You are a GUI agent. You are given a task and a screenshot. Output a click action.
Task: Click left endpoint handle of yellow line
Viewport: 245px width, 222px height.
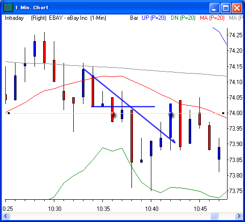[9, 113]
